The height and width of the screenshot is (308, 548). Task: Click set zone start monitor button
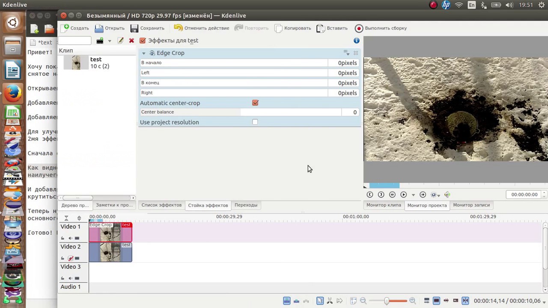click(x=370, y=195)
